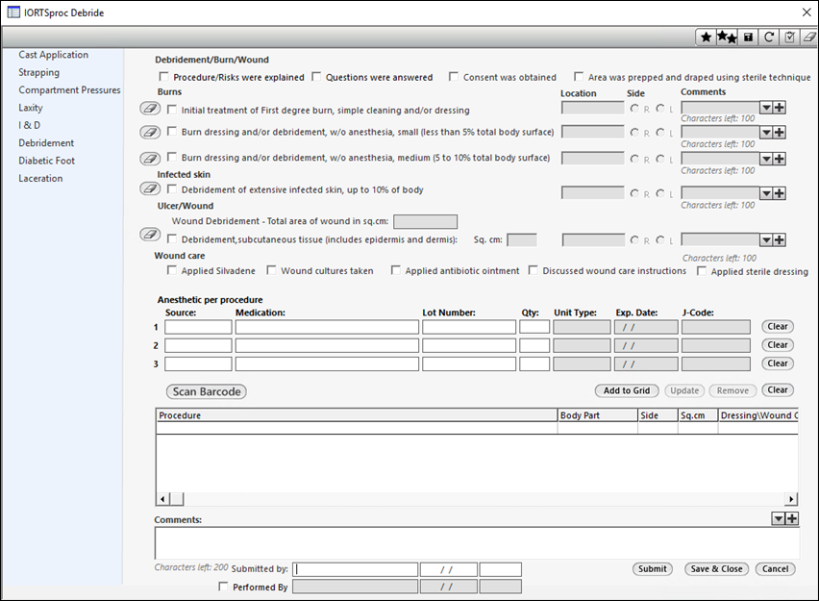Click Source field in anesthetic row 2

point(198,345)
